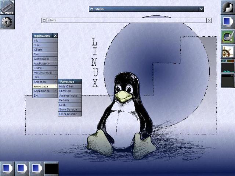Click the Clip paperclip icon labeled Deploy
Image resolution: width=235 pixels, height=176 pixels.
point(7,7)
